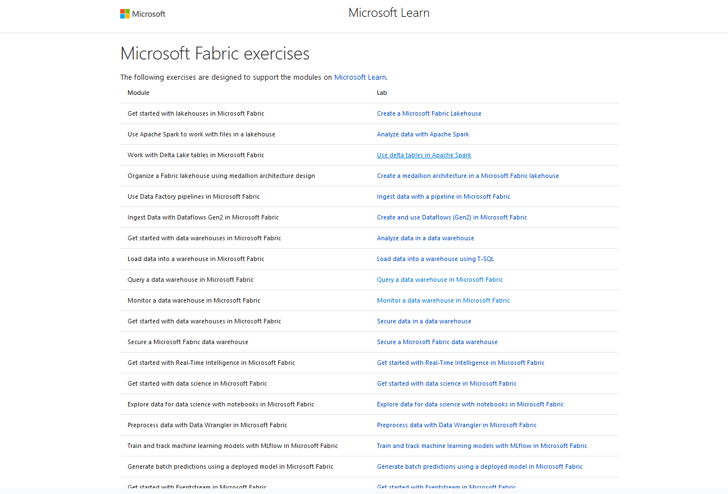This screenshot has width=728, height=494.
Task: Open Generate batch predictions lab link
Action: tap(480, 466)
